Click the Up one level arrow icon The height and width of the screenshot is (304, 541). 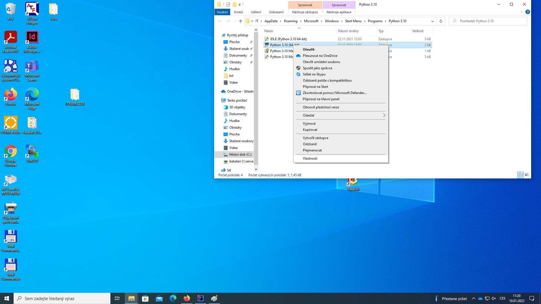(240, 21)
